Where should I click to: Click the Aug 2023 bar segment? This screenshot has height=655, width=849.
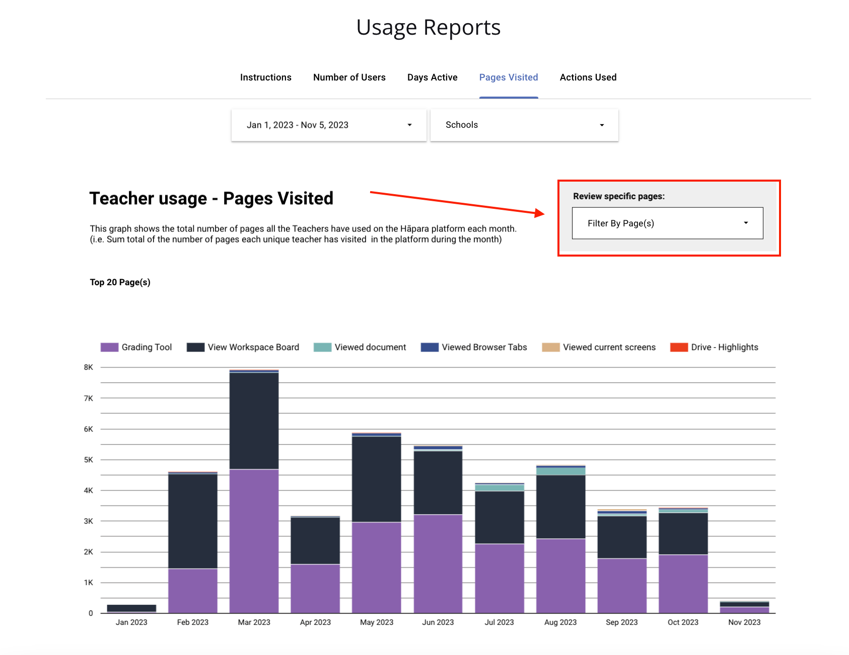coord(561,539)
